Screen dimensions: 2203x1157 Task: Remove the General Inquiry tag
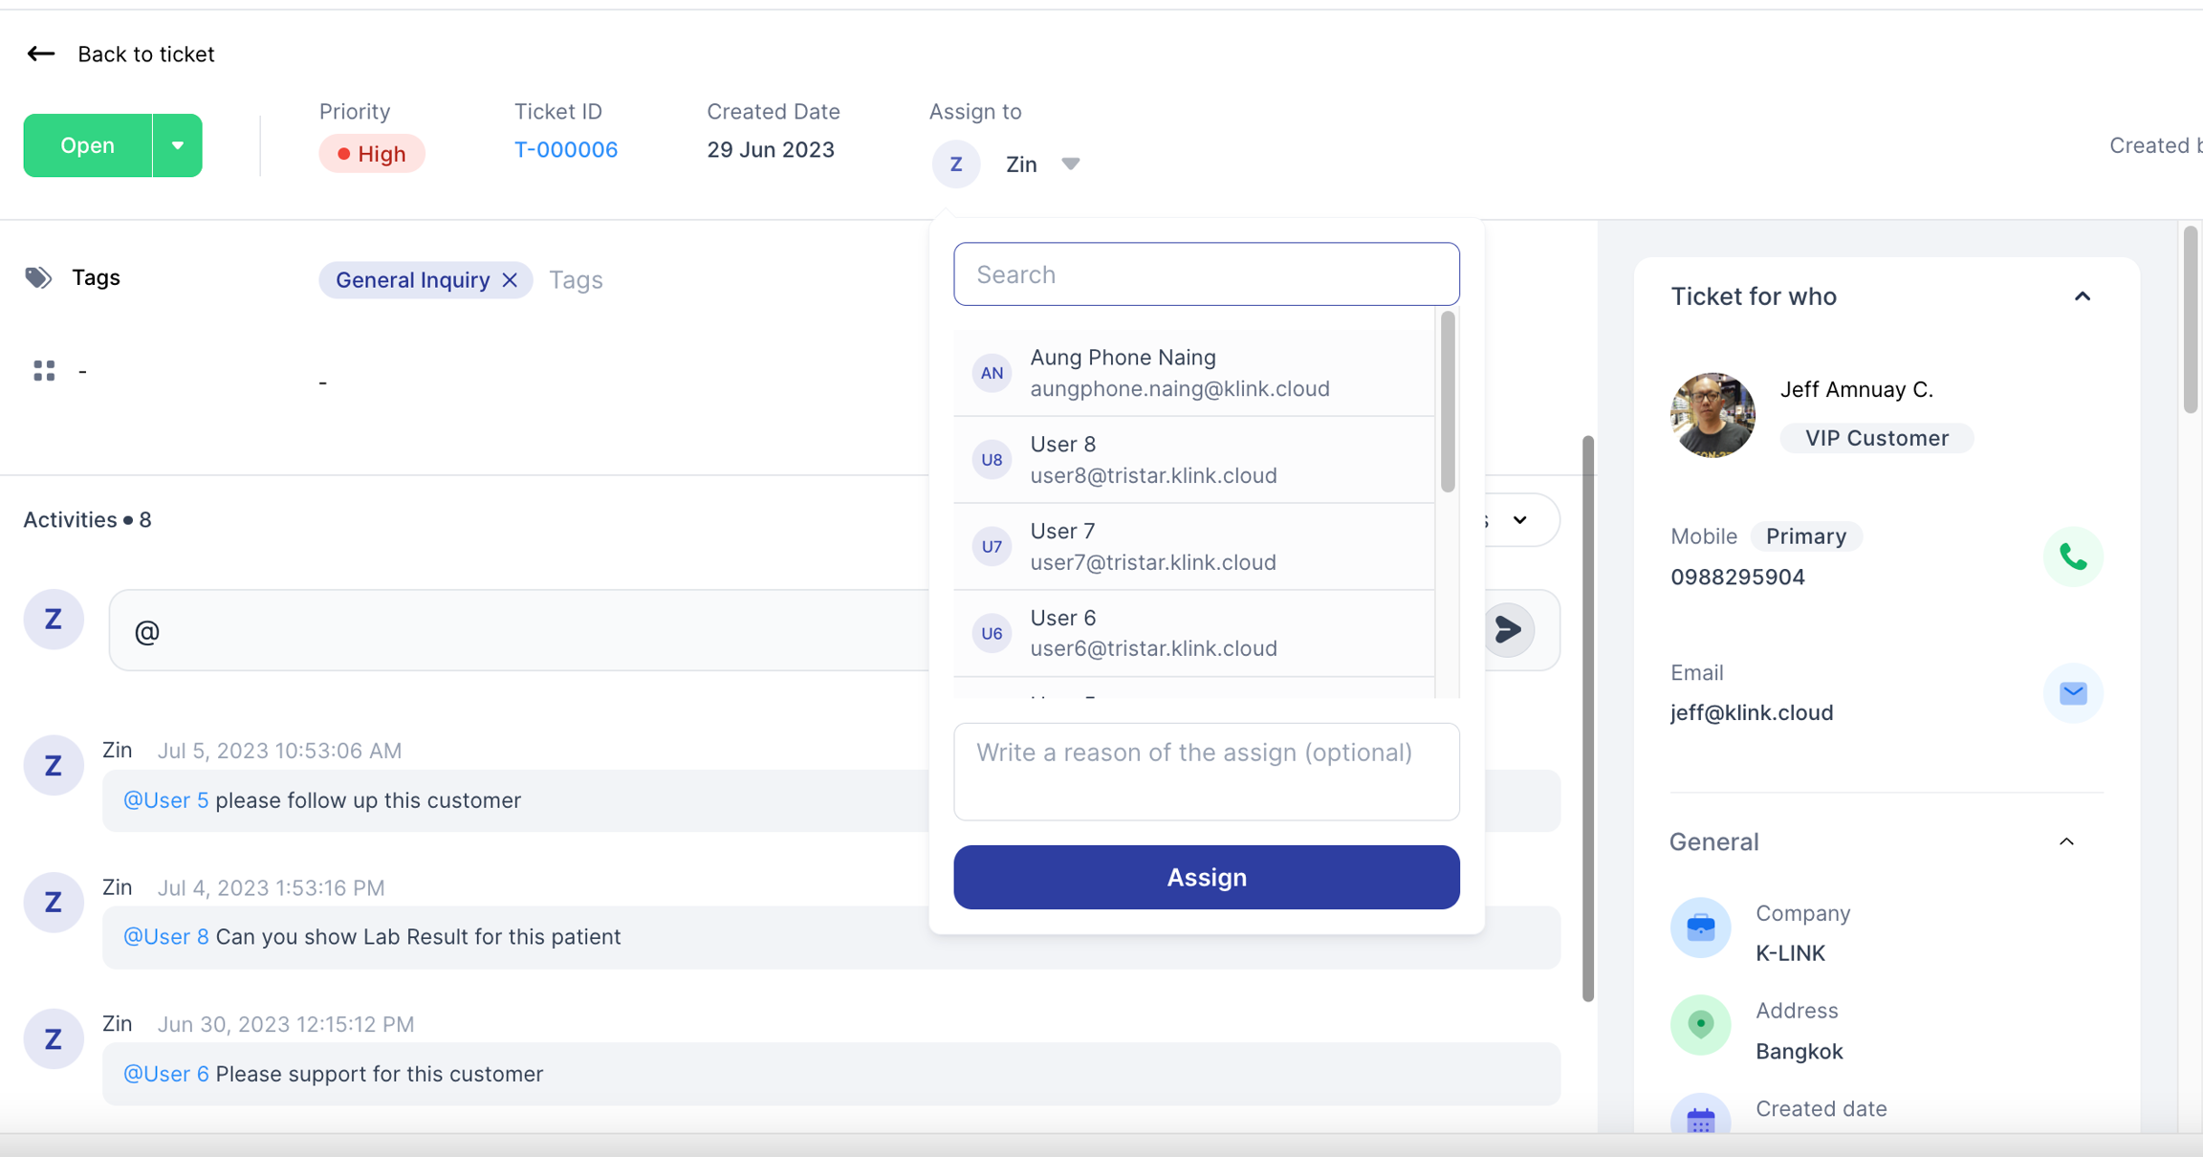pos(510,280)
